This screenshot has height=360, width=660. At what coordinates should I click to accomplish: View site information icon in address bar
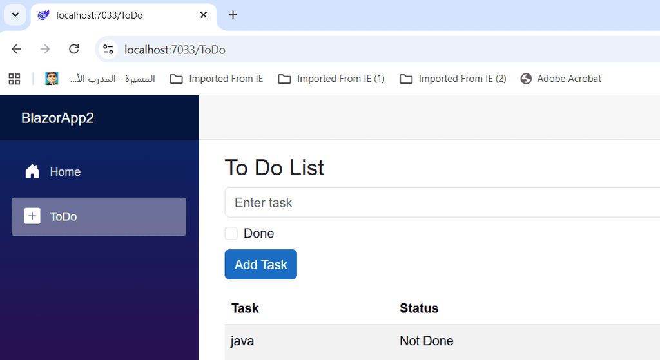point(108,49)
